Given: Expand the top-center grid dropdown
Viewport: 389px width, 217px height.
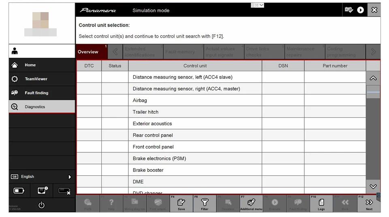Looking at the screenshot, I should [x=257, y=5].
